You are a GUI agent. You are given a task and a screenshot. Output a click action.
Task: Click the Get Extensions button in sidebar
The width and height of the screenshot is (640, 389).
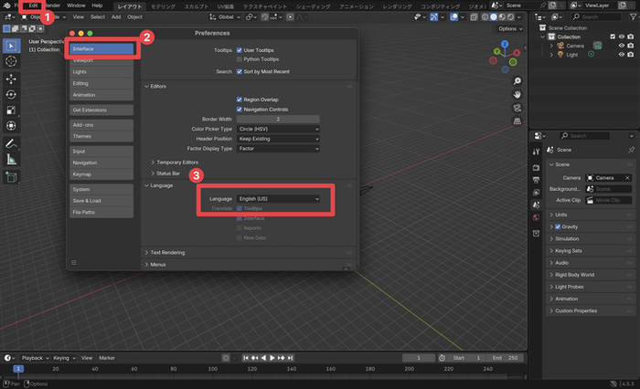point(101,110)
